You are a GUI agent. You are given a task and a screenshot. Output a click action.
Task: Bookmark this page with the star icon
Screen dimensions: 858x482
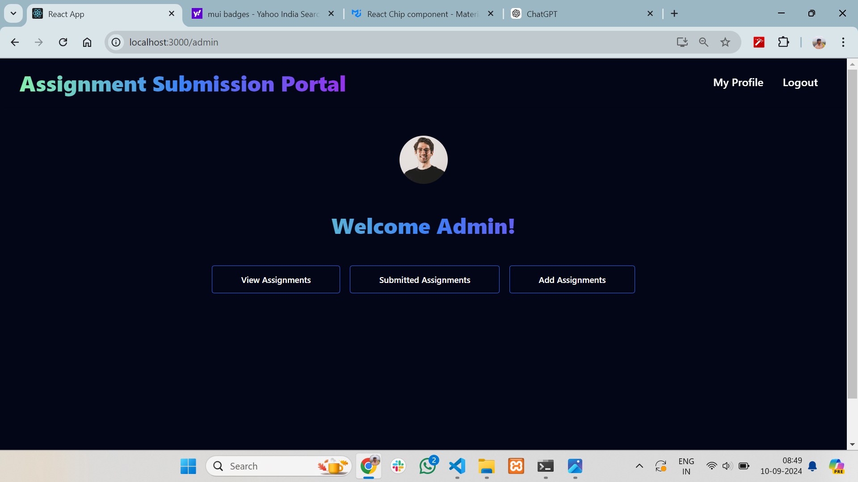[x=725, y=42]
